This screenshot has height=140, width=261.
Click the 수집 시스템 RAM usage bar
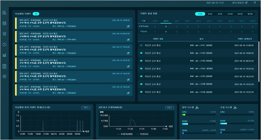[x=237, y=123]
